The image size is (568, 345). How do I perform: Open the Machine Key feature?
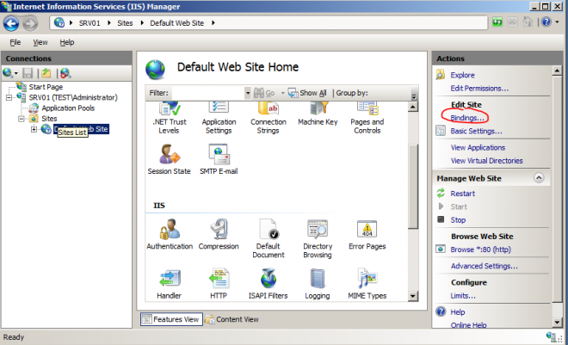[318, 114]
